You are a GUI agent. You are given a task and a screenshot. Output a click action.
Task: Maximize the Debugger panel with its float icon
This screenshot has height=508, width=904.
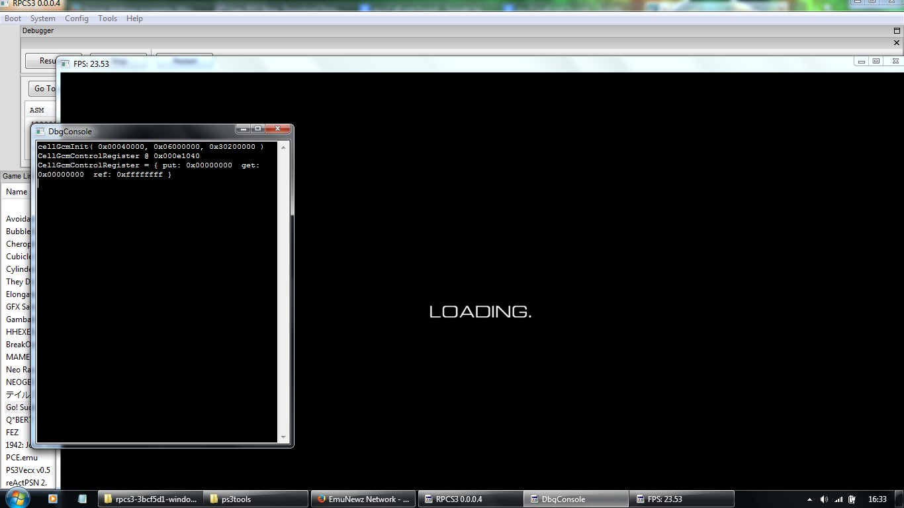click(897, 30)
